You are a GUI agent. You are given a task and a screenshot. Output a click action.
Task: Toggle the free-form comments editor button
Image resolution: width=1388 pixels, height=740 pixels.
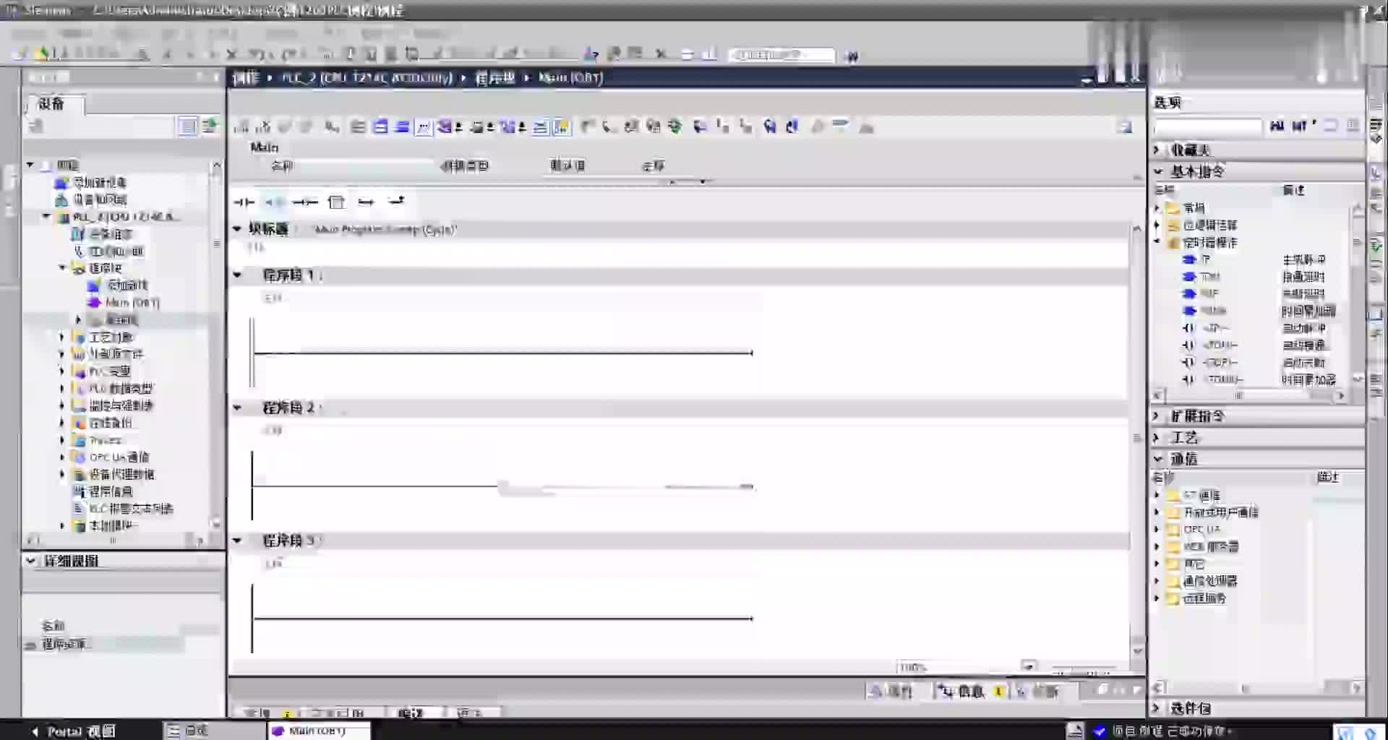pyautogui.click(x=424, y=127)
